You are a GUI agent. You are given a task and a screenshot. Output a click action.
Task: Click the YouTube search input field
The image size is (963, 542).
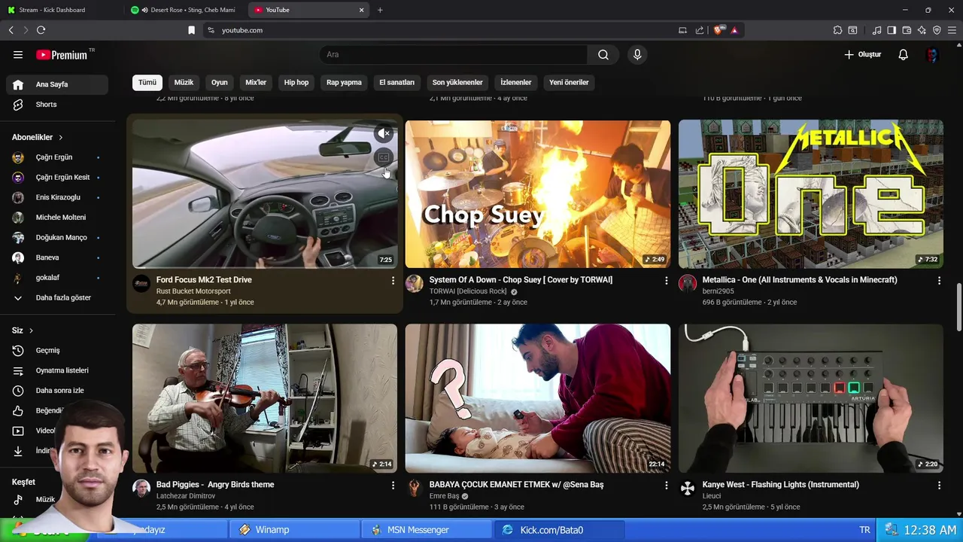(454, 55)
